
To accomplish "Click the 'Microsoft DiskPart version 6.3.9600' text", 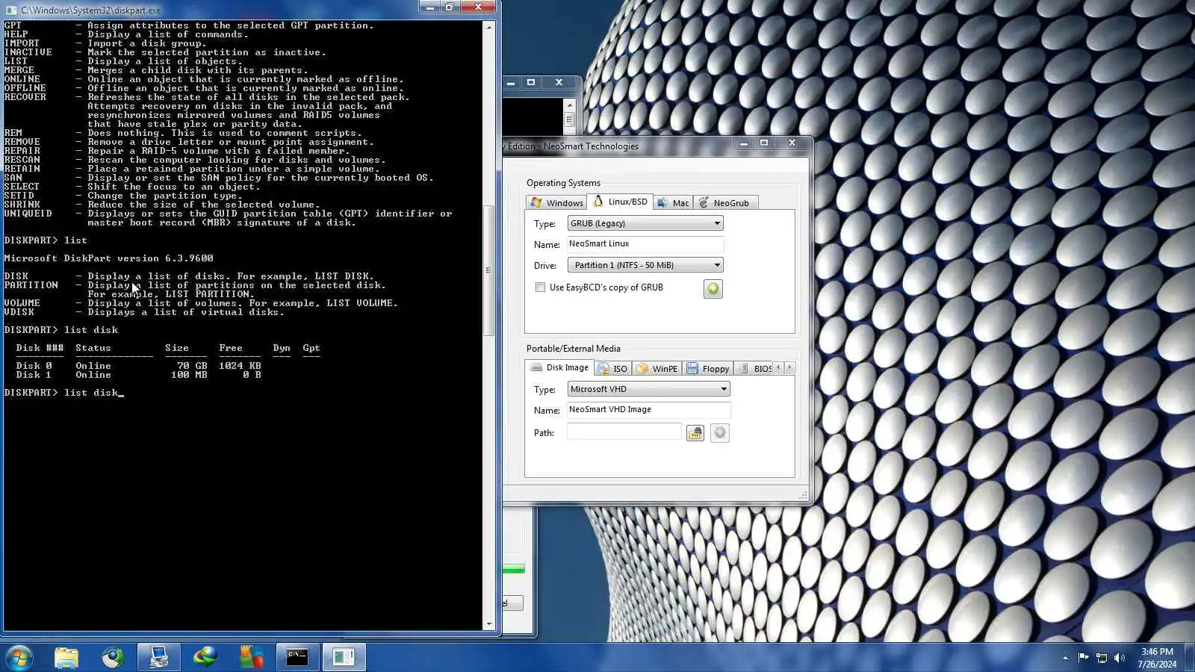I will coord(108,258).
